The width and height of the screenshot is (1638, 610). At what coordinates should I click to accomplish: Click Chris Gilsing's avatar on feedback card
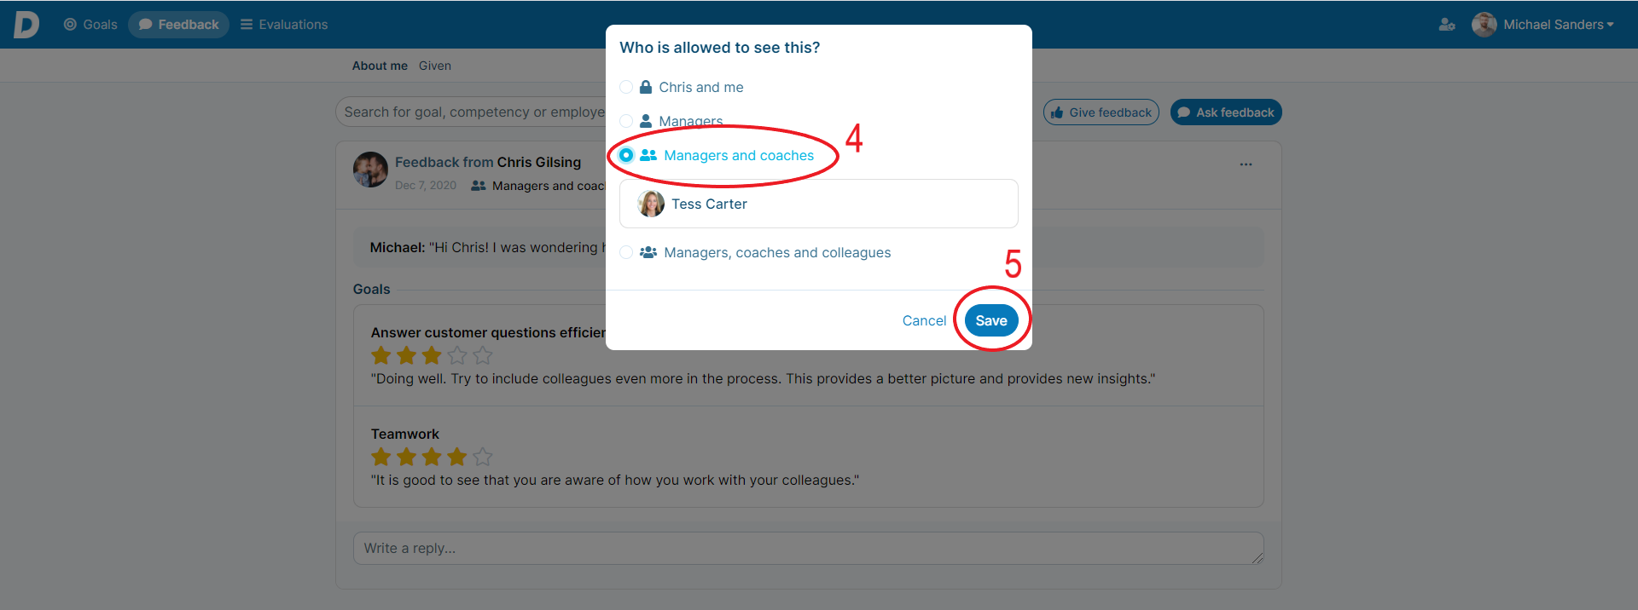370,170
